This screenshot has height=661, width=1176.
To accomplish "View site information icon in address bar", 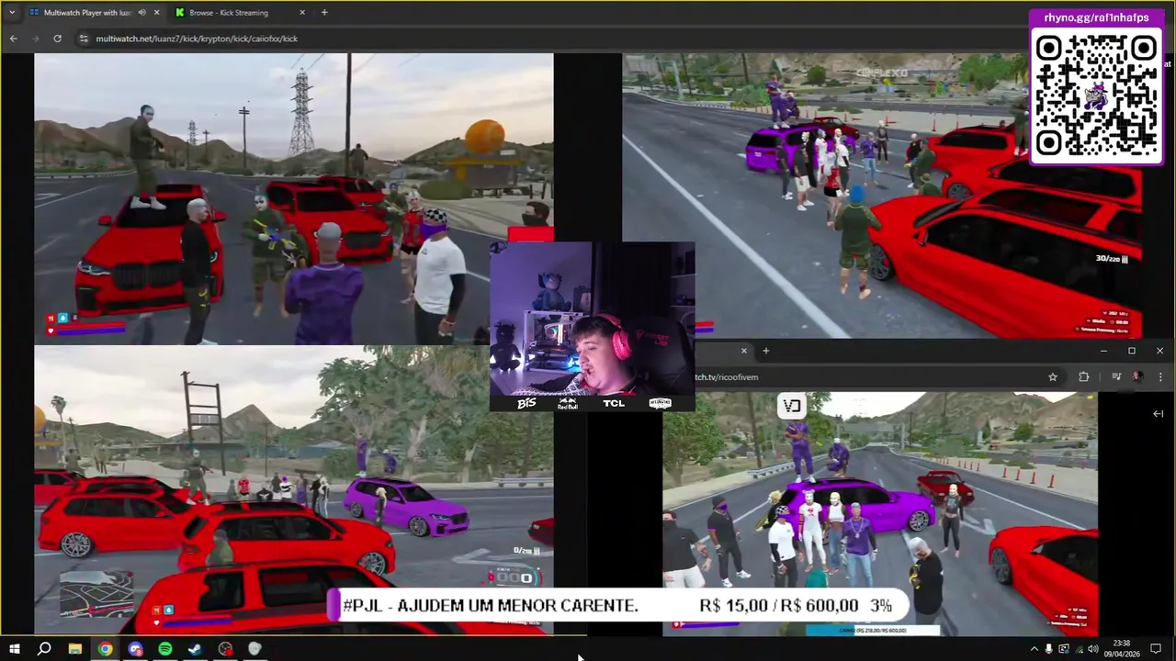I will (x=84, y=39).
